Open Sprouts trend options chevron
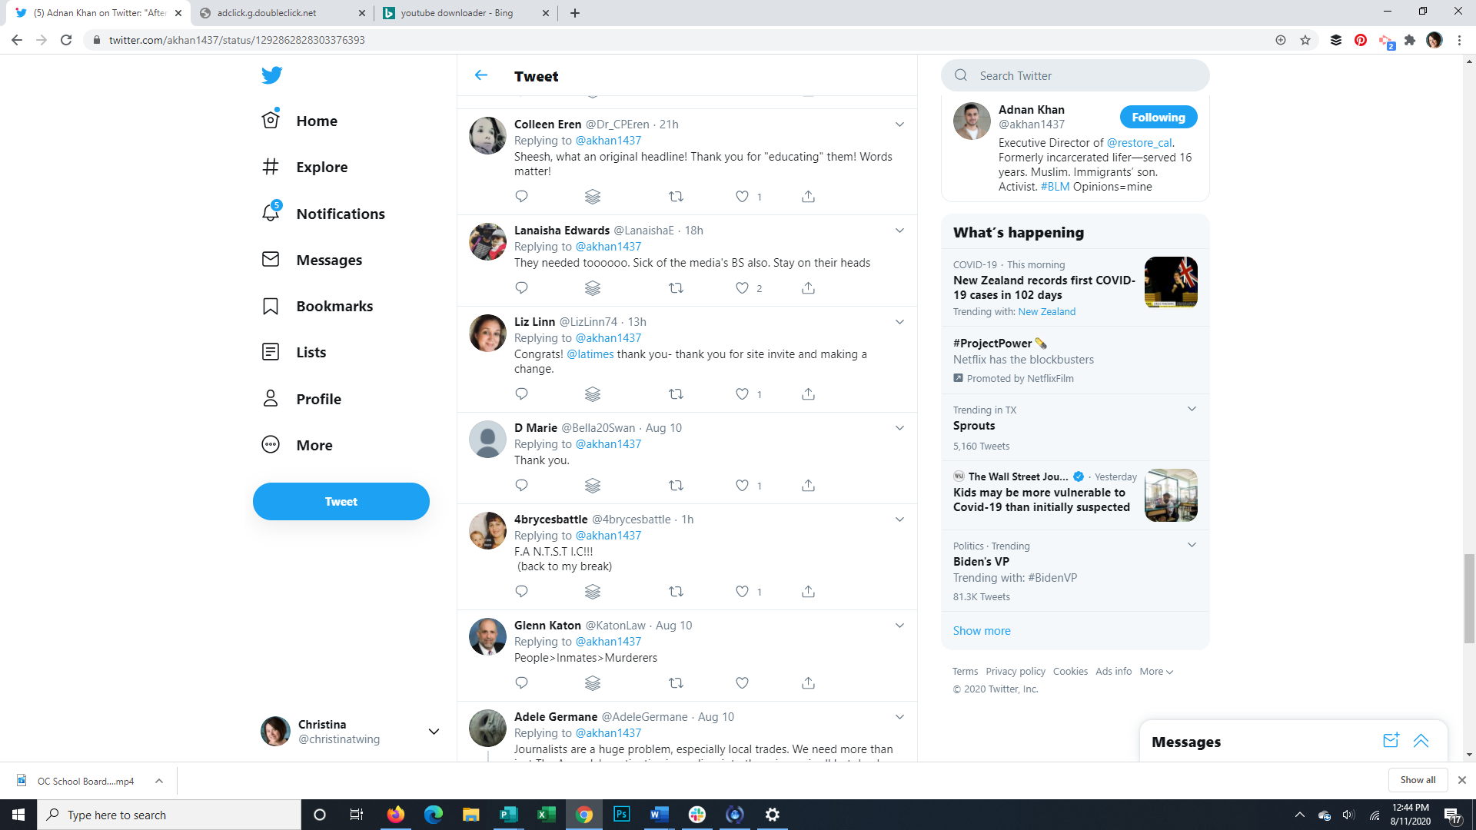 pos(1192,409)
